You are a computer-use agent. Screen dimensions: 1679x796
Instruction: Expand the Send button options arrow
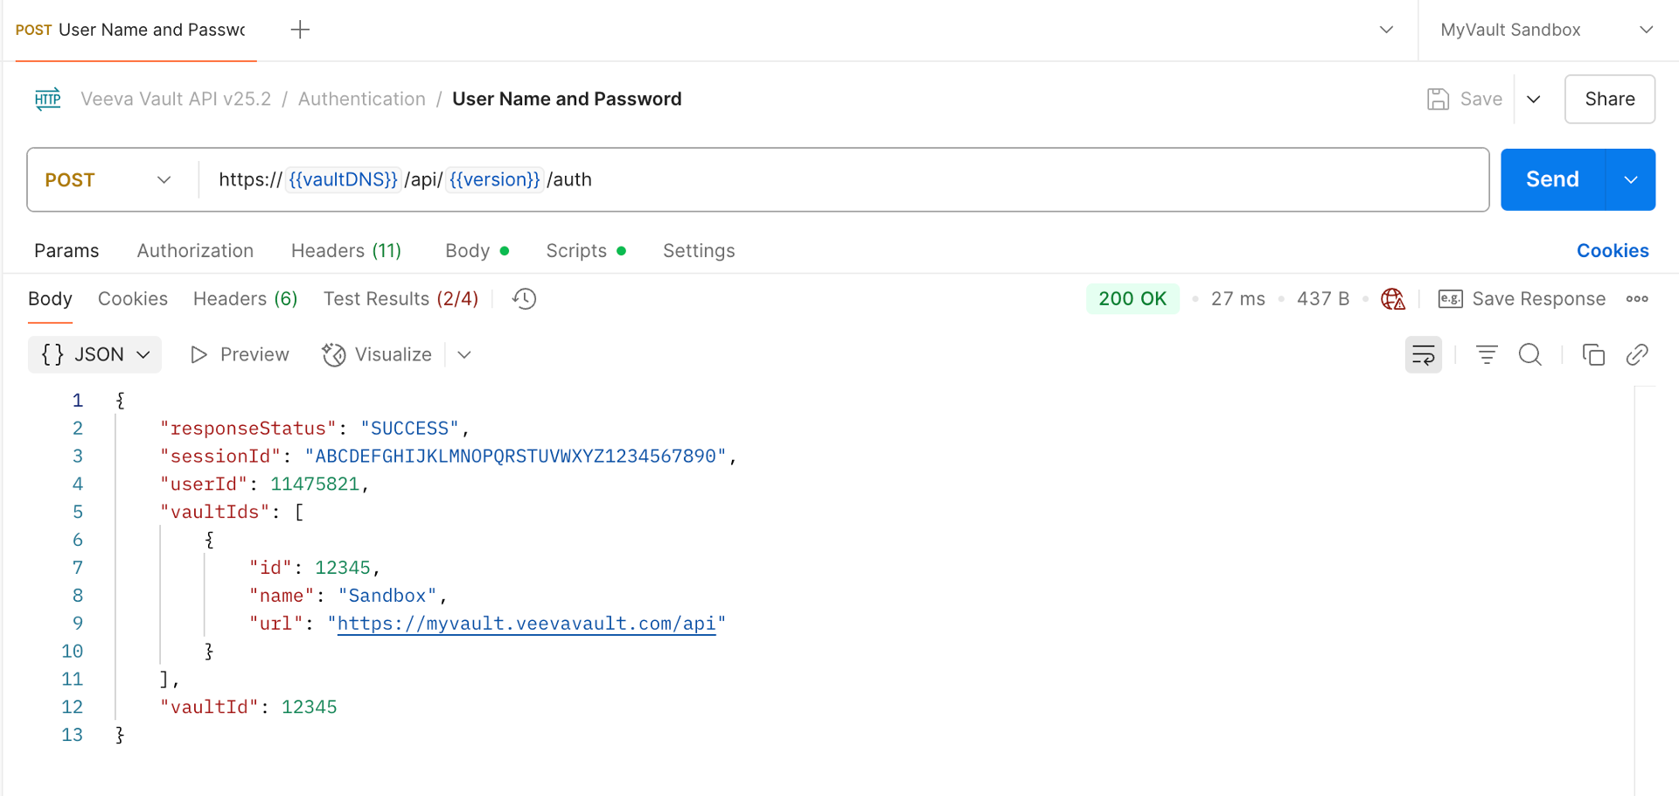[1630, 180]
